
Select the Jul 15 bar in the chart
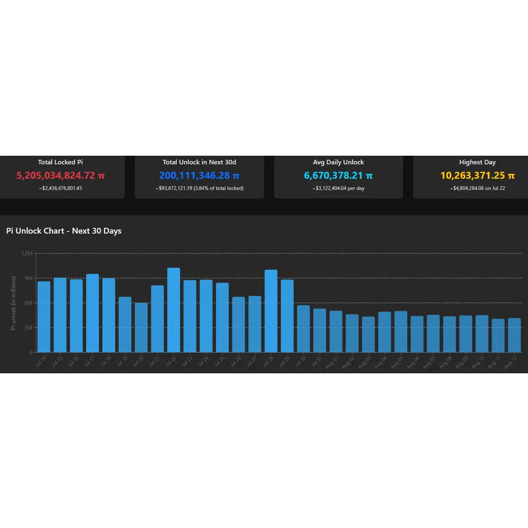pyautogui.click(x=60, y=315)
